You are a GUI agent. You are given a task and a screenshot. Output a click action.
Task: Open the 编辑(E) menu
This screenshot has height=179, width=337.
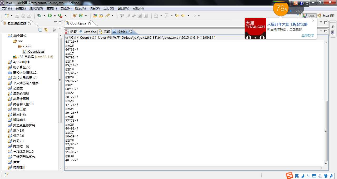pos(21,8)
